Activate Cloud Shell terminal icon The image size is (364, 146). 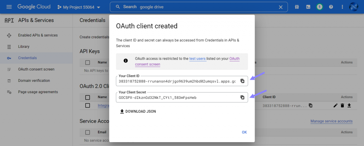(x=308, y=7)
